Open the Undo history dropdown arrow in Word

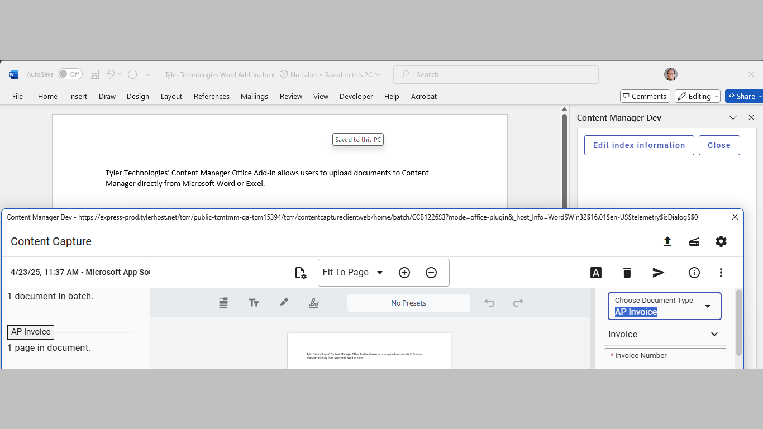click(120, 74)
